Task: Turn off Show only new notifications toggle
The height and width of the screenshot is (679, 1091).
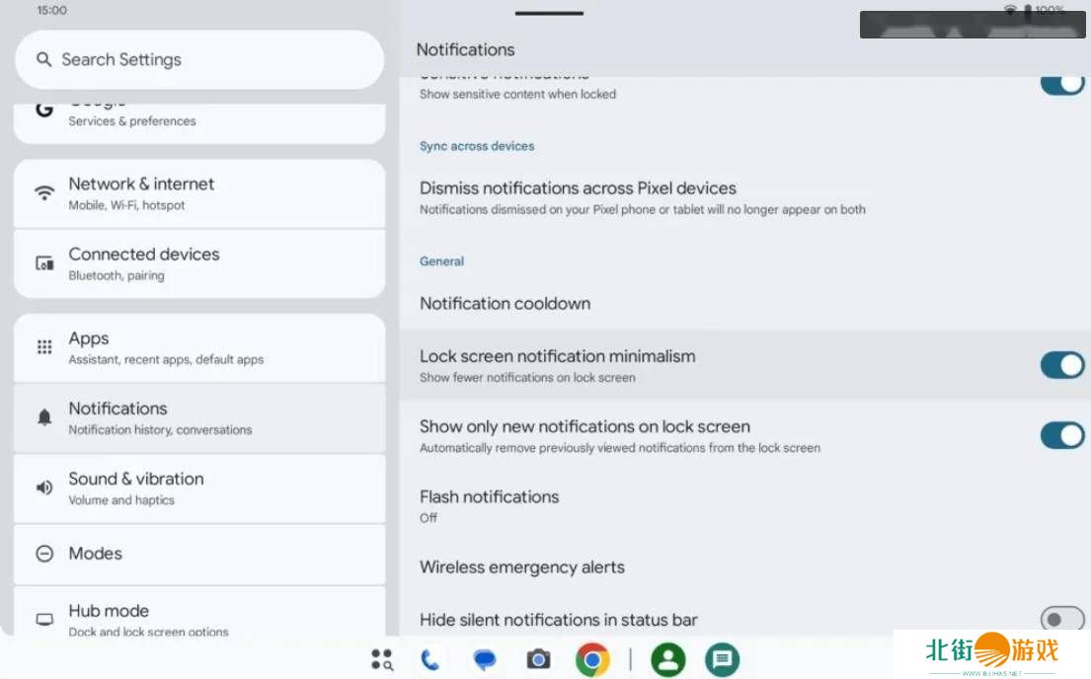Action: point(1061,435)
